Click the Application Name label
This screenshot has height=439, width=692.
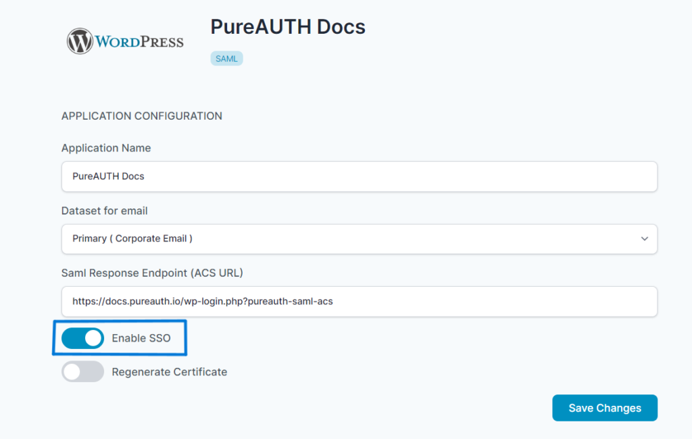106,148
